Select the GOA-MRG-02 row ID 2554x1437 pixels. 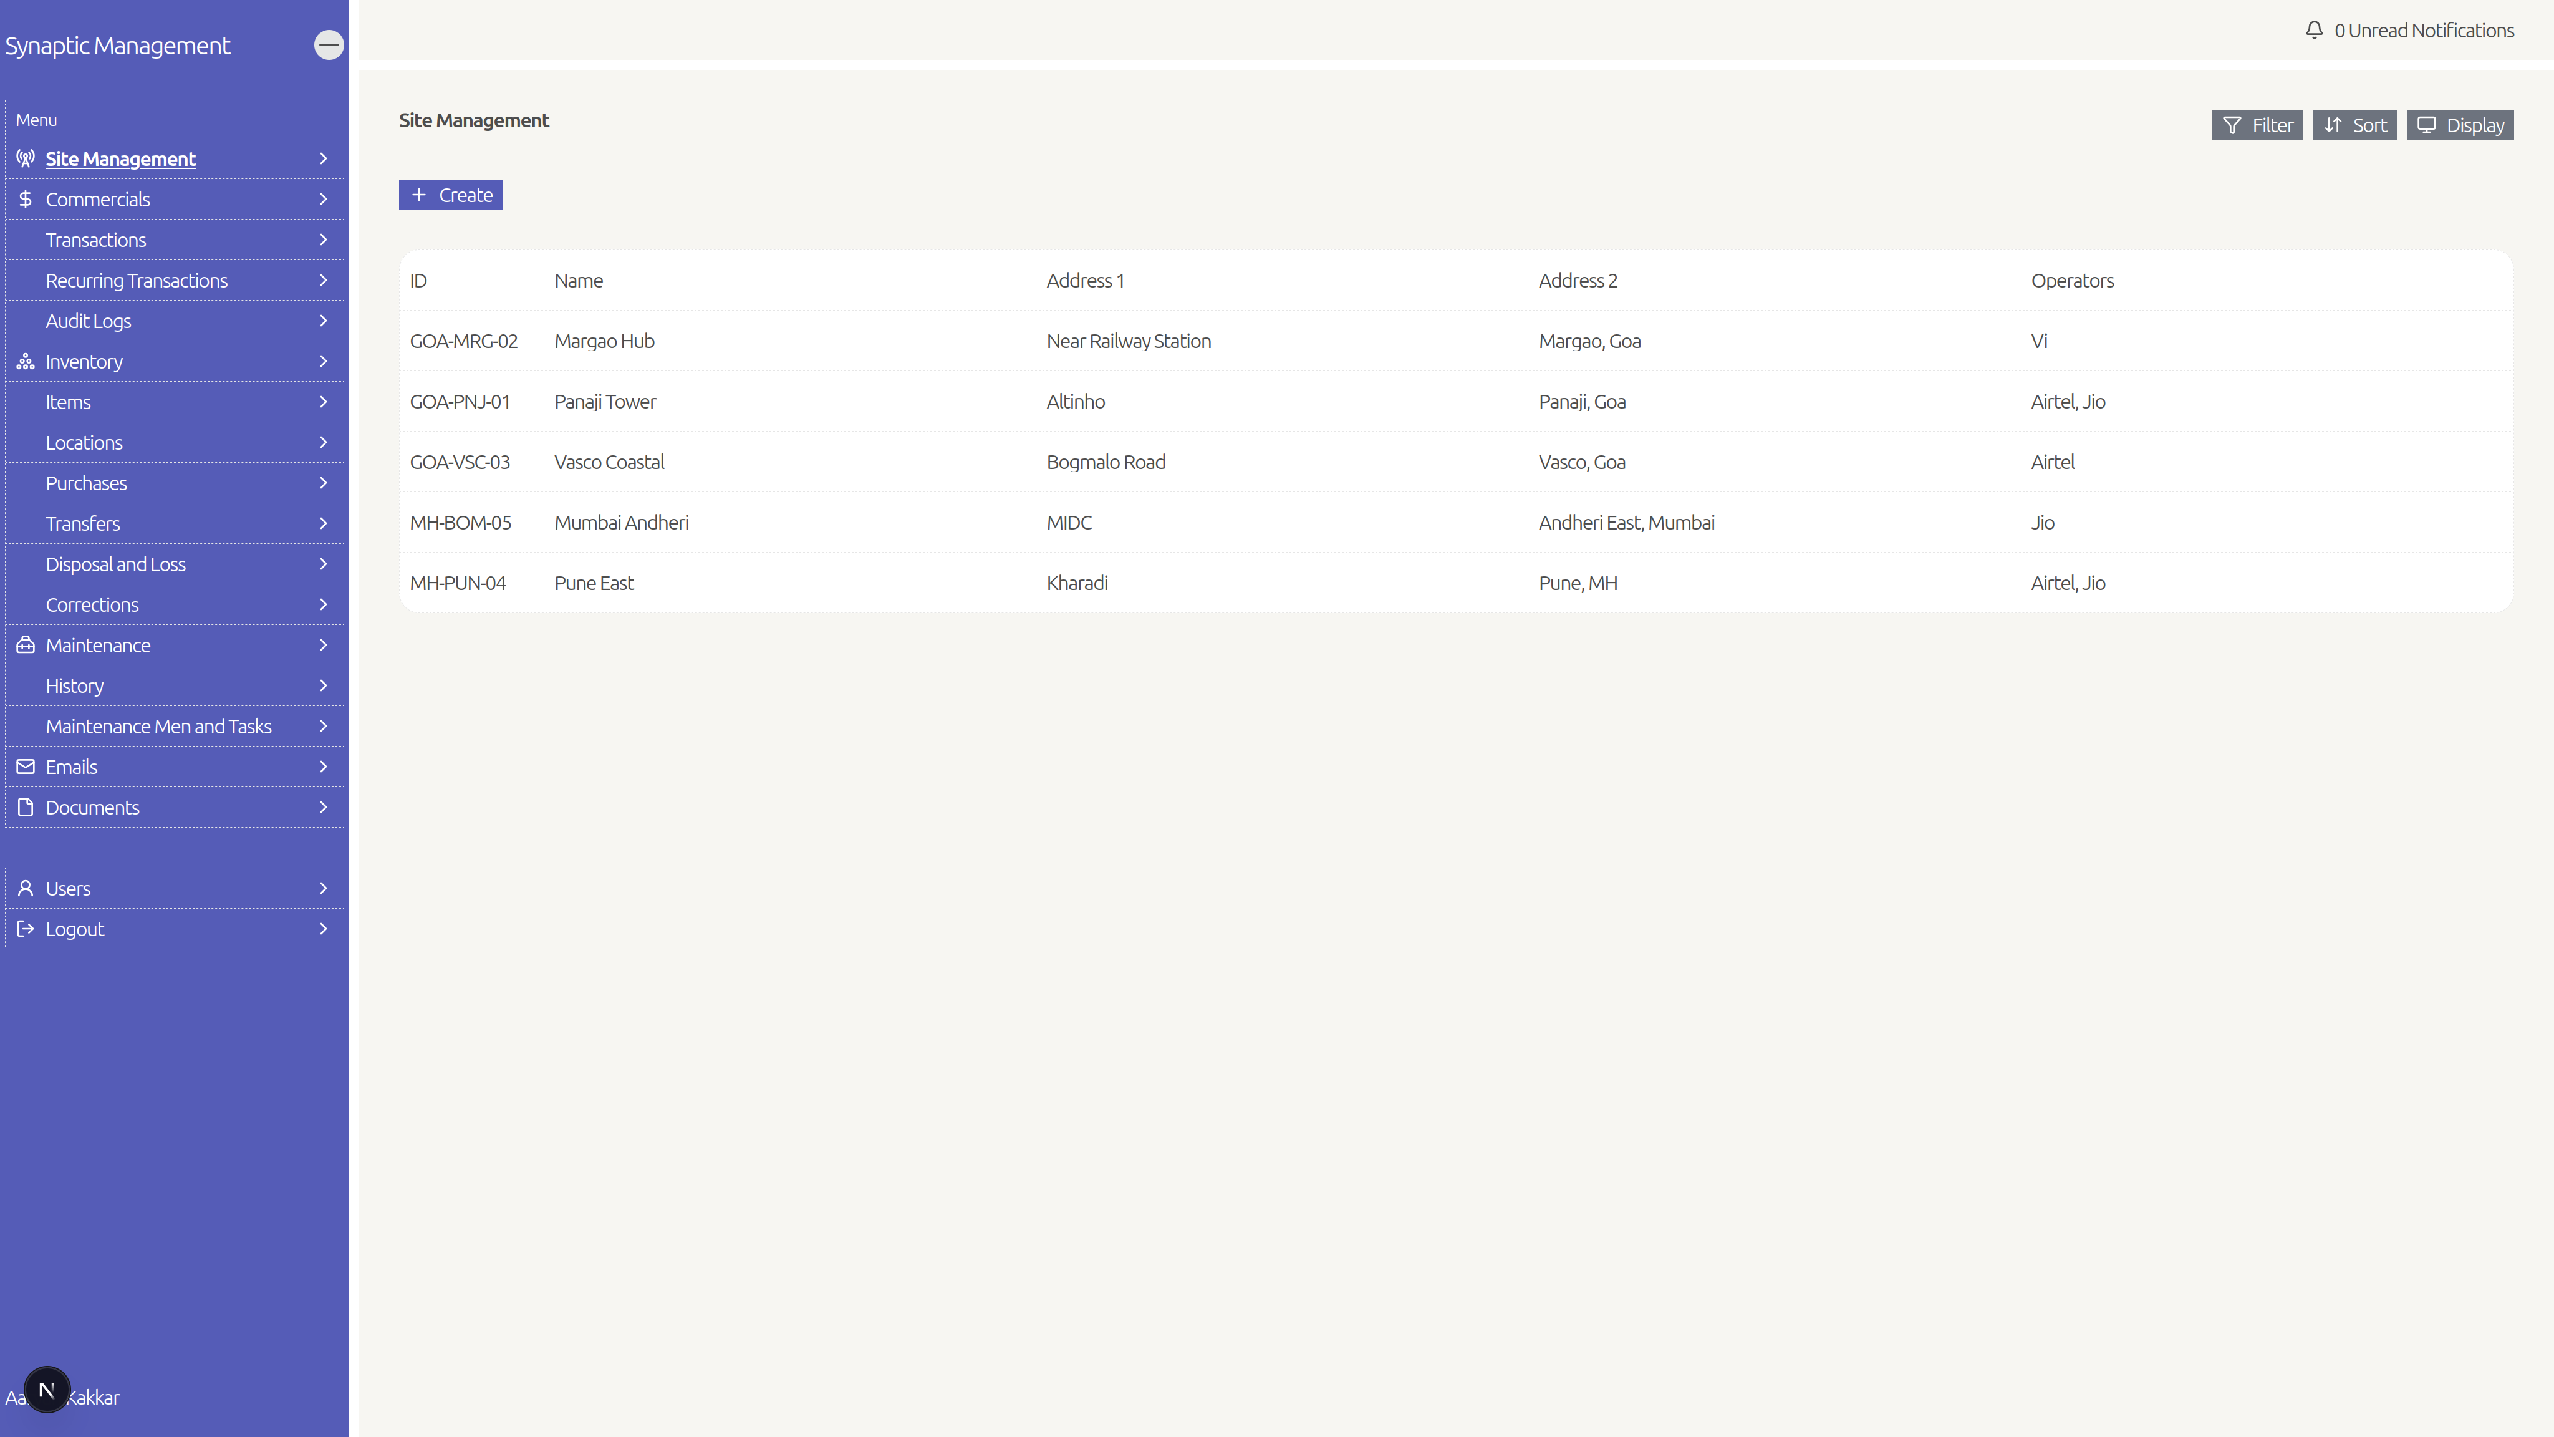click(463, 341)
